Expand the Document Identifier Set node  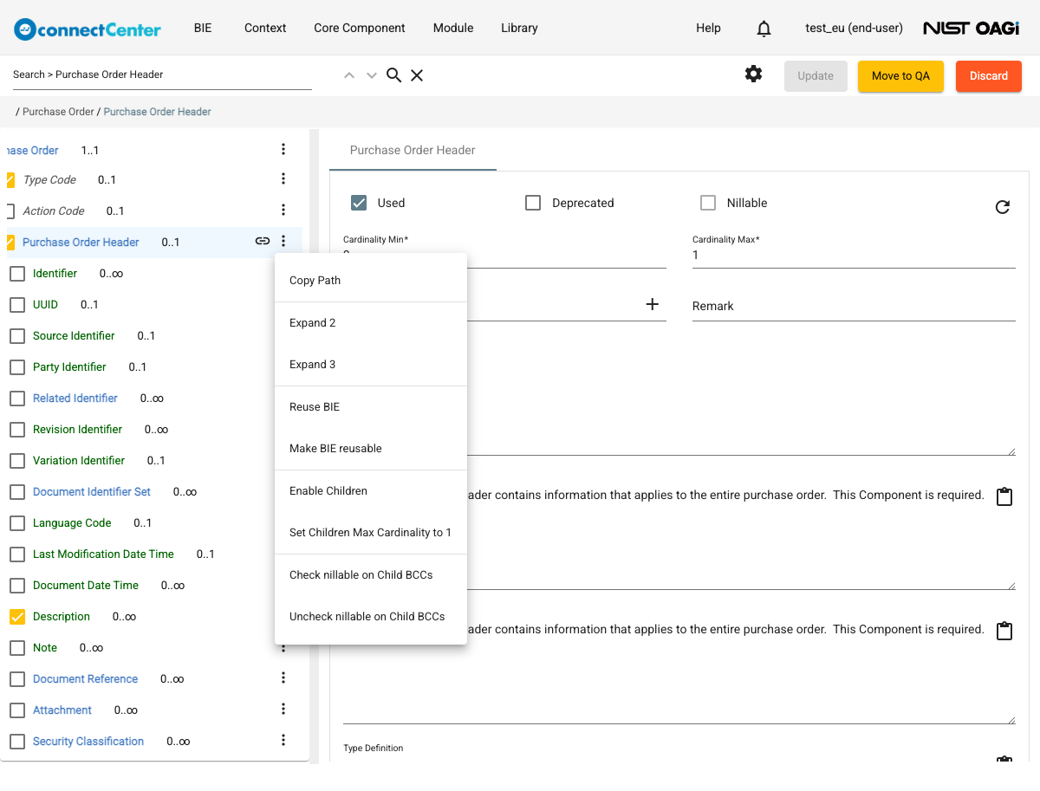[92, 492]
